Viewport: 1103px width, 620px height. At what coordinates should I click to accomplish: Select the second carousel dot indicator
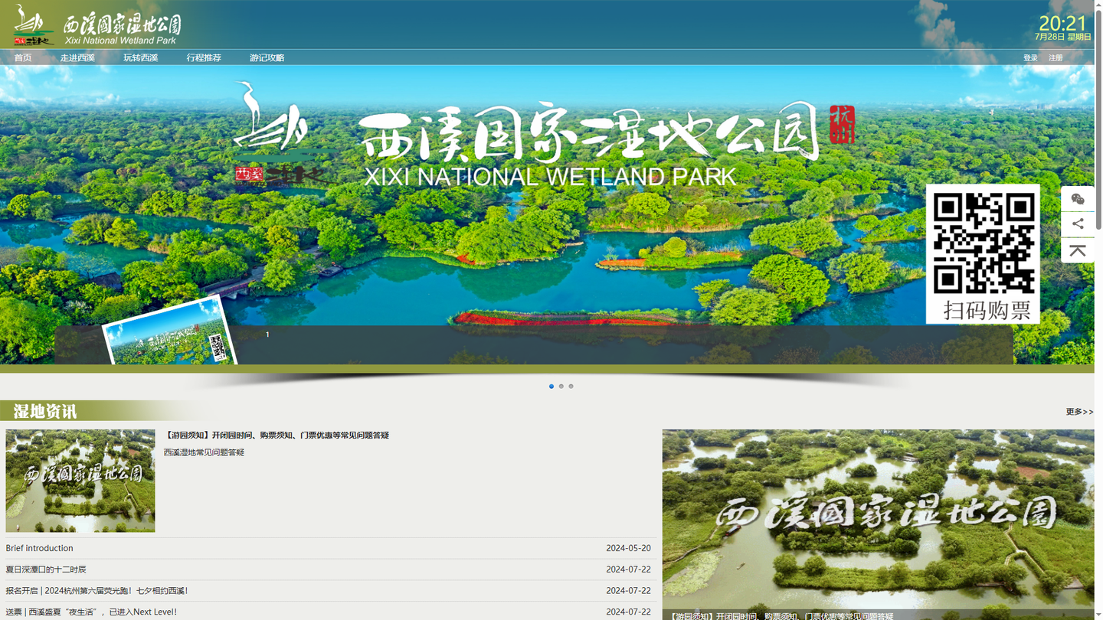(561, 387)
